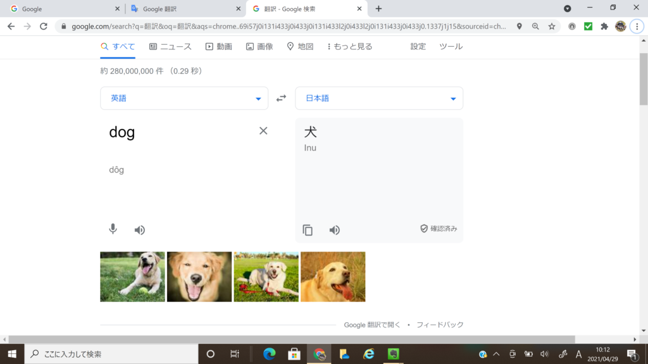Play audio for the Japanese translation
This screenshot has height=364, width=648.
(335, 230)
